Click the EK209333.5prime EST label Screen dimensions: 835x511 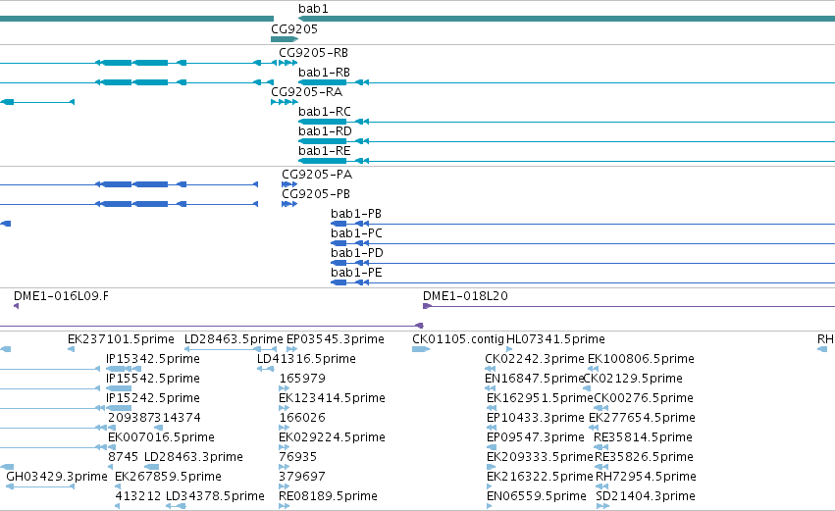coord(540,458)
